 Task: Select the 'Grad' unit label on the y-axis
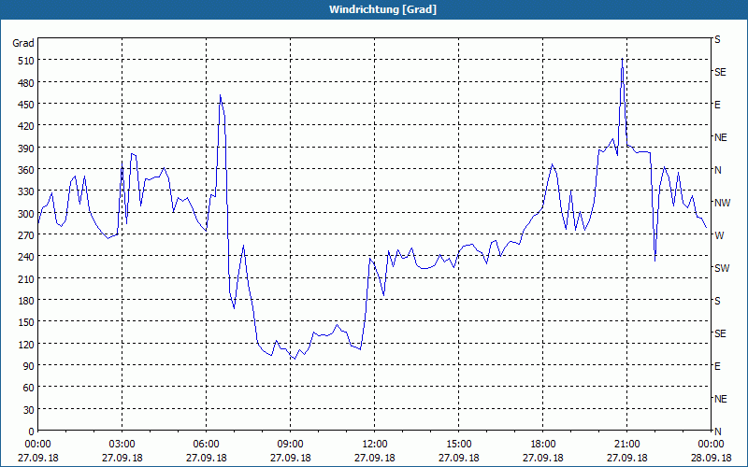click(23, 43)
